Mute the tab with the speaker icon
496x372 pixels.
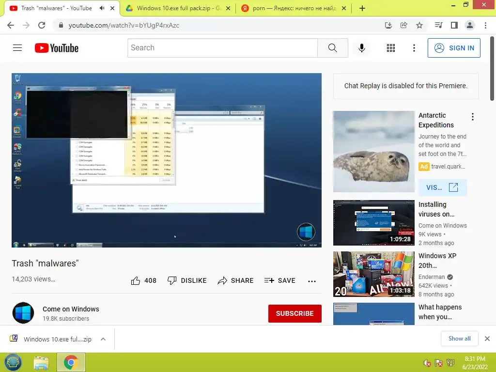pos(102,8)
